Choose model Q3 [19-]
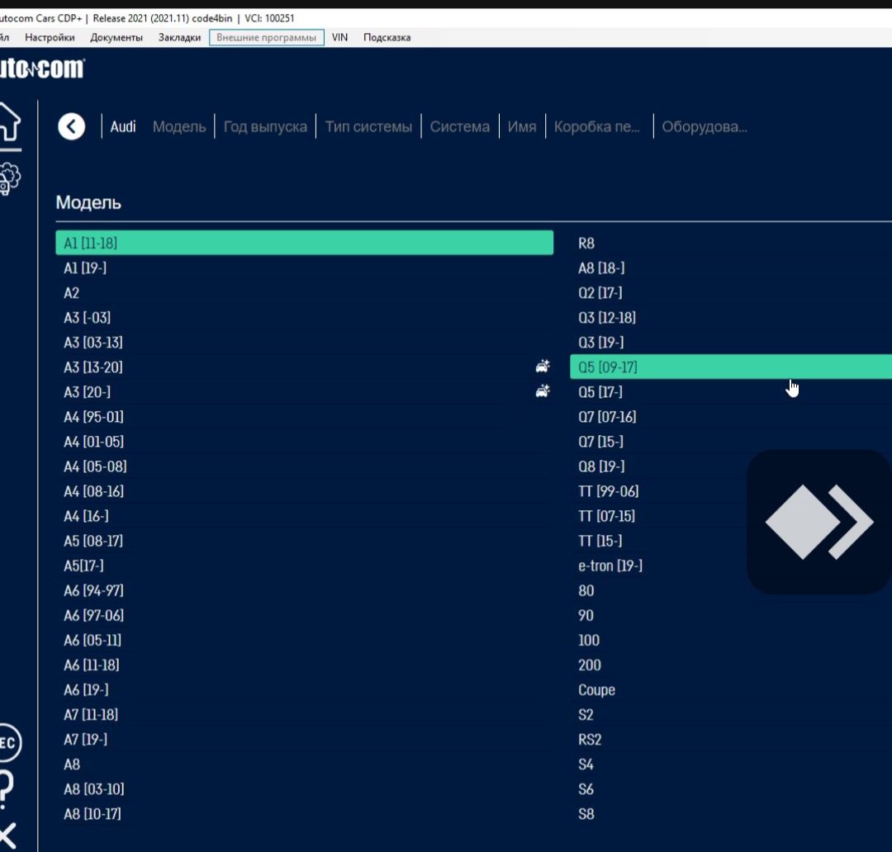This screenshot has height=852, width=892. pyautogui.click(x=731, y=343)
